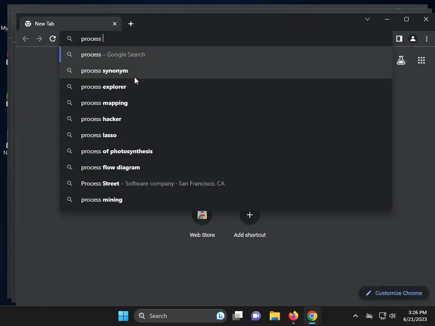
Task: Open the Web Store shortcut
Action: click(x=202, y=223)
